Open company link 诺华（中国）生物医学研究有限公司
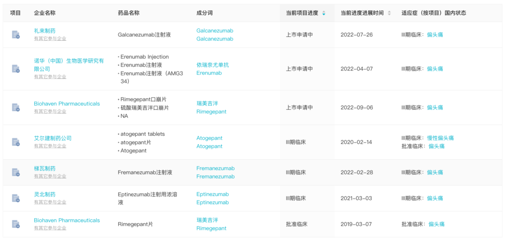 69,65
